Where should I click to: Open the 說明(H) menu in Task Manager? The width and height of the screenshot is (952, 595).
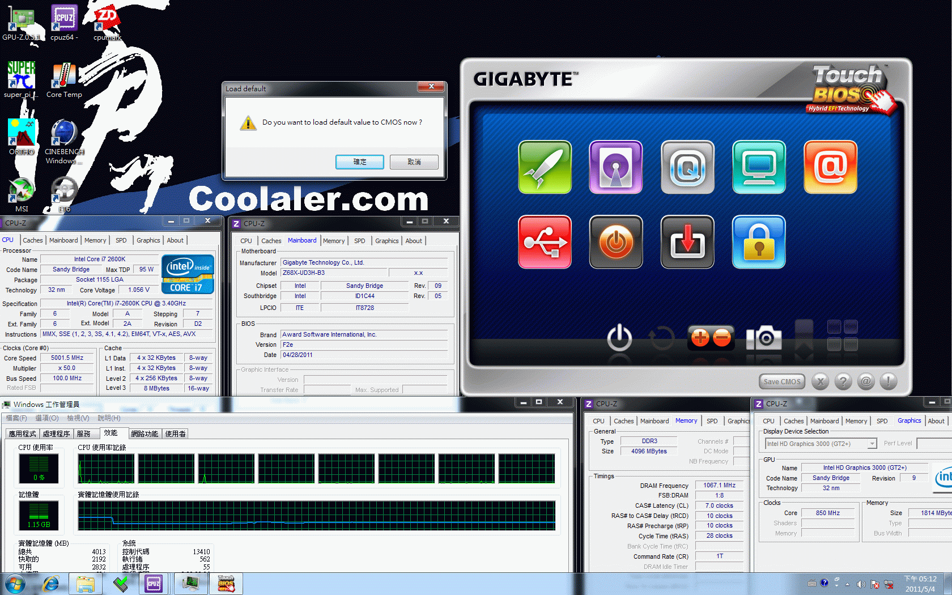coord(109,418)
